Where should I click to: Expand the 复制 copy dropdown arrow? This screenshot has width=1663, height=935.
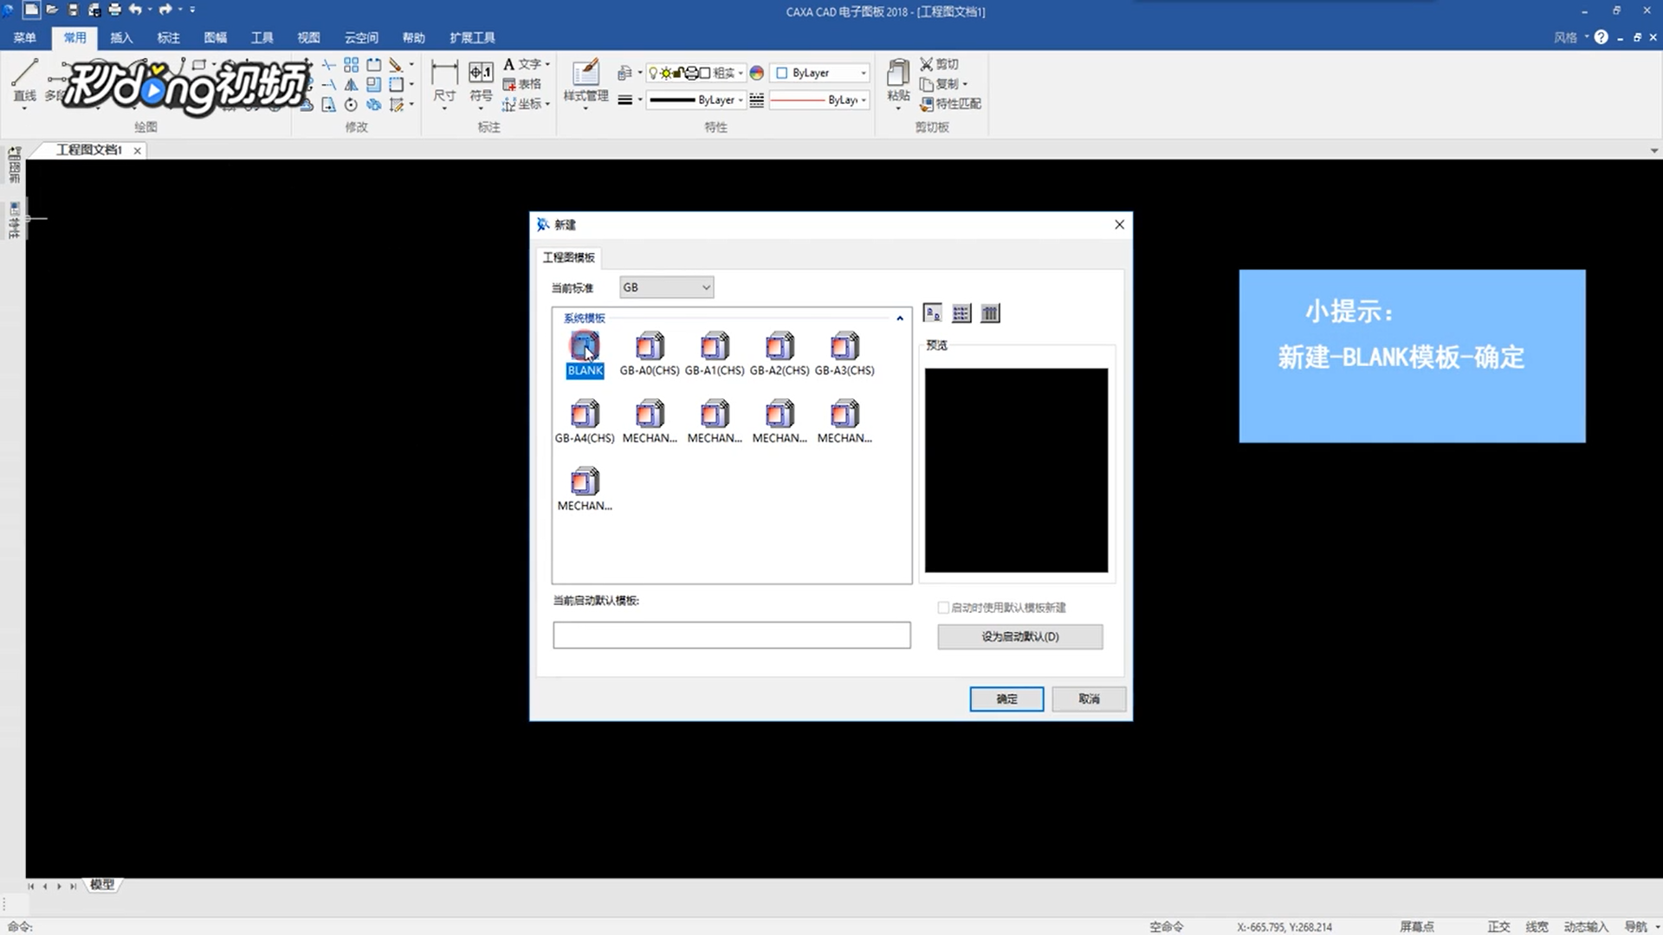click(x=965, y=85)
